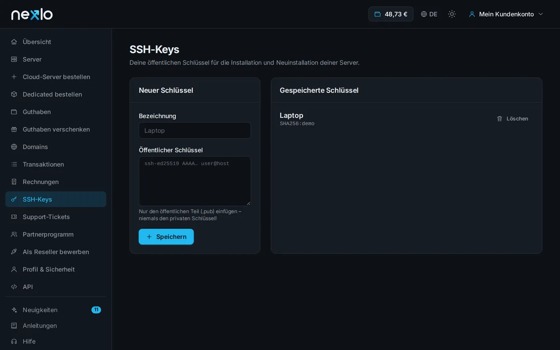Click the receipt icon beside Rechnungen

coord(14,182)
